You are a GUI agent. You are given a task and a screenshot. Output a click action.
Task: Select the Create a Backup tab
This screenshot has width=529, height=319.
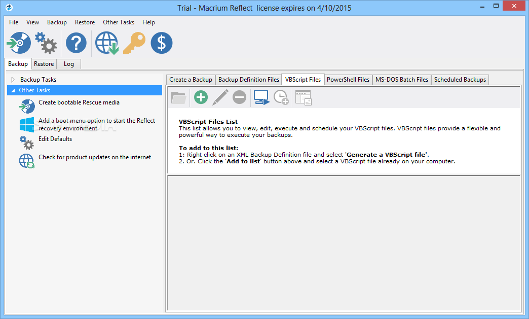pyautogui.click(x=191, y=80)
